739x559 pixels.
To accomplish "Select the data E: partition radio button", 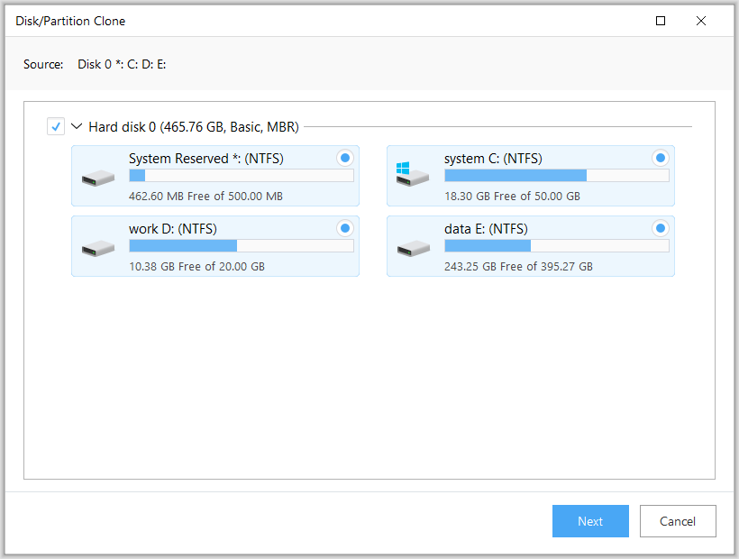I will [661, 228].
